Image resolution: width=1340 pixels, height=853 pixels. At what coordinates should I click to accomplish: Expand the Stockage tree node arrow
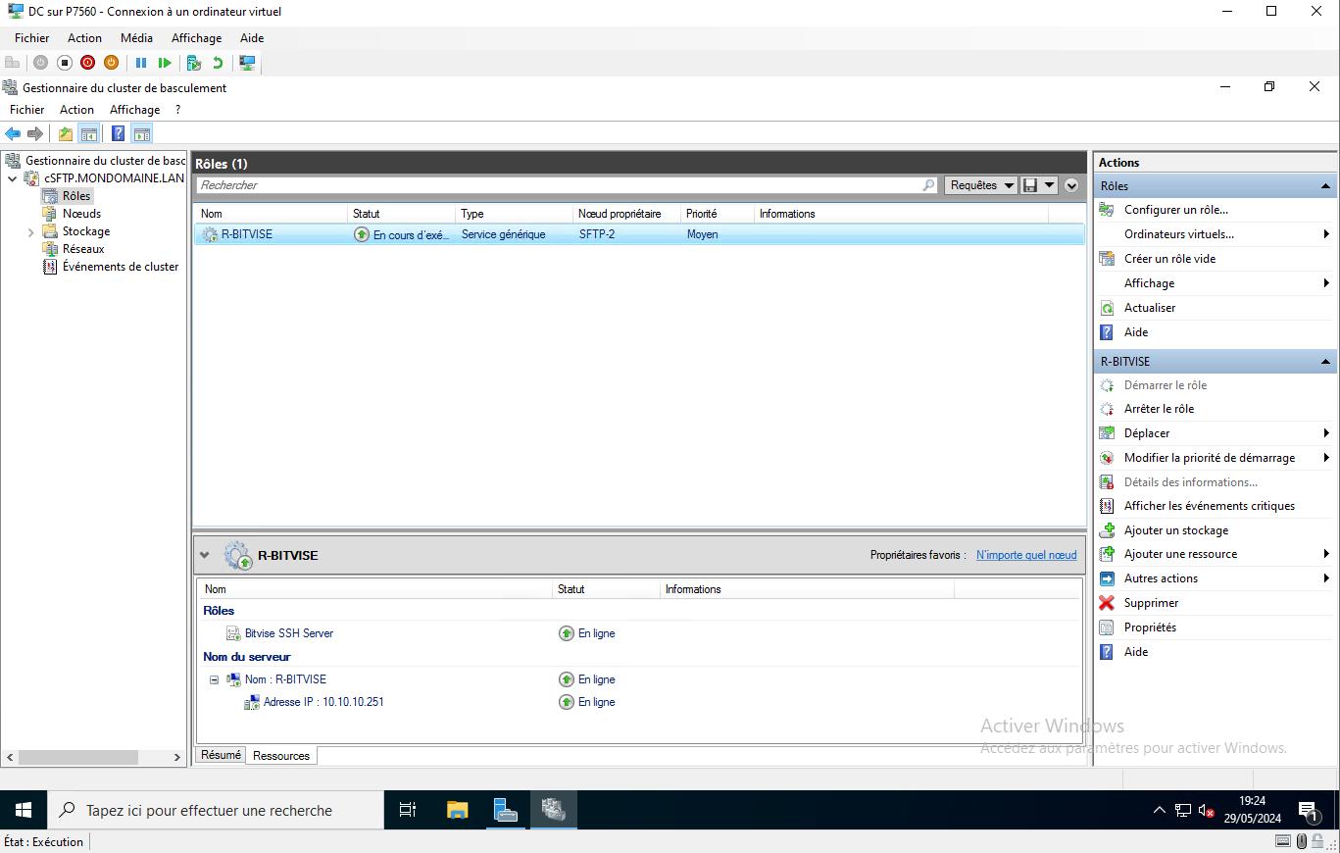[x=30, y=232]
